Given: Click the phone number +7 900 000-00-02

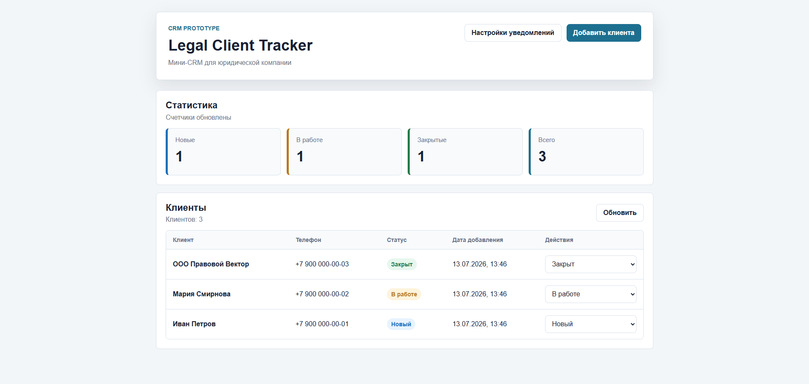Looking at the screenshot, I should coord(322,294).
